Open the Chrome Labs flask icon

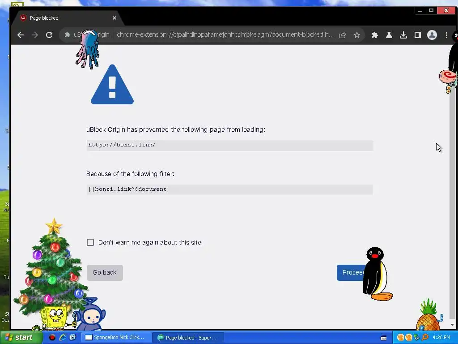pyautogui.click(x=389, y=35)
